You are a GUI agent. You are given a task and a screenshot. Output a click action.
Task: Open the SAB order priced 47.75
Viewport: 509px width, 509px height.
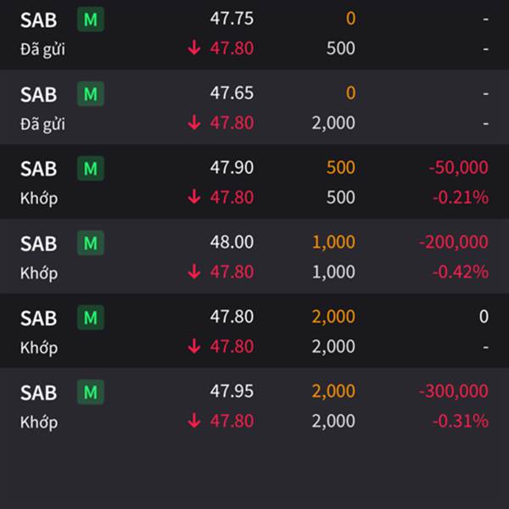pos(255,34)
